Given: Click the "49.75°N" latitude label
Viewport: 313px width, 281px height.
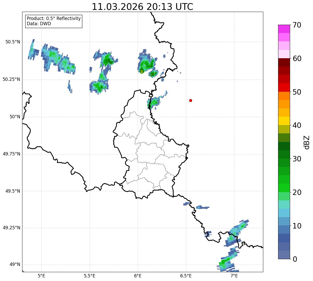Looking at the screenshot, I should click(11, 154).
